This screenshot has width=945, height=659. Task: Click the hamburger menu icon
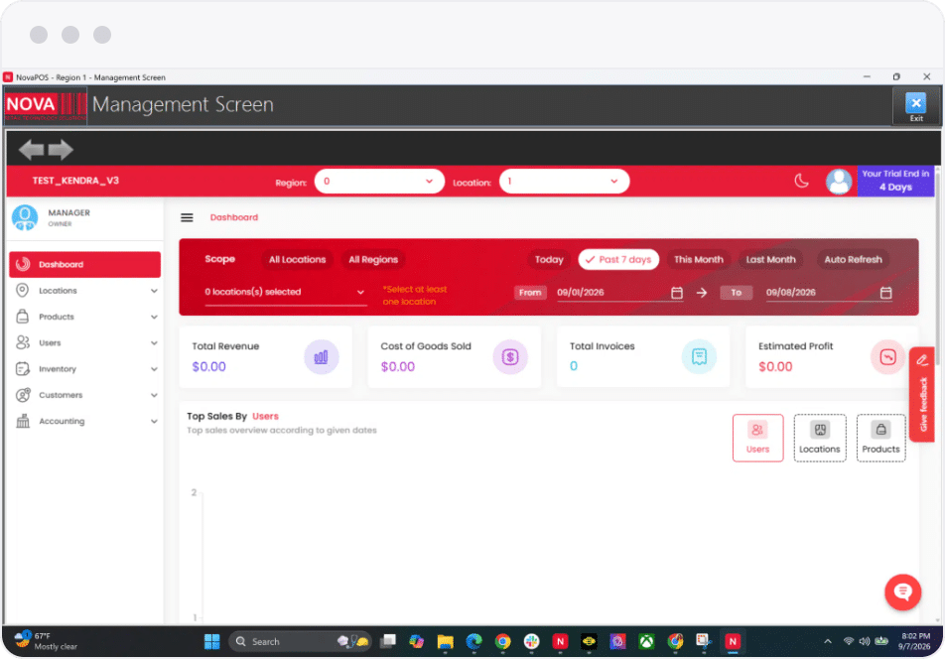[187, 217]
